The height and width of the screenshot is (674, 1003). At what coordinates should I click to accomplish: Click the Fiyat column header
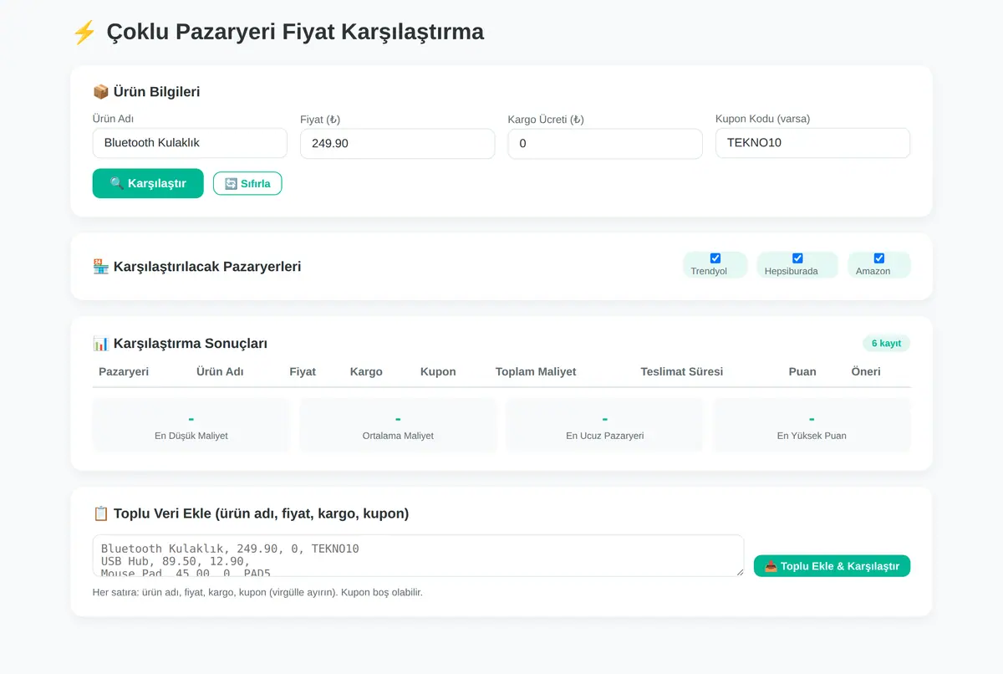303,371
